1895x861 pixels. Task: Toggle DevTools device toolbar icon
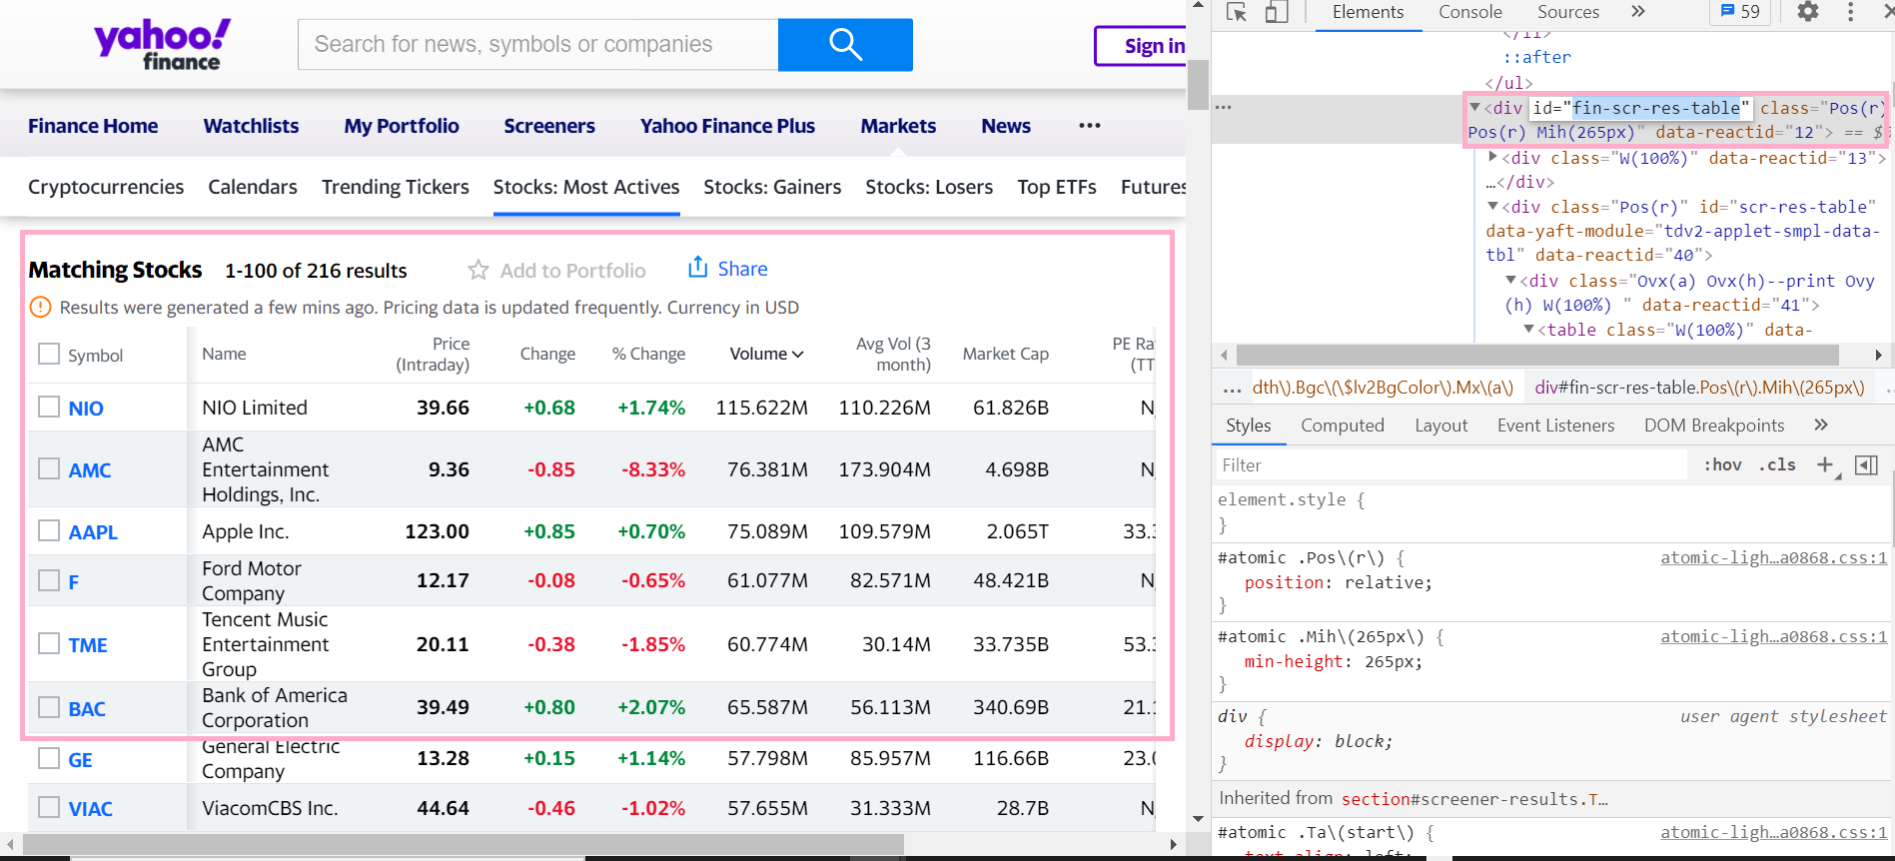[x=1277, y=12]
